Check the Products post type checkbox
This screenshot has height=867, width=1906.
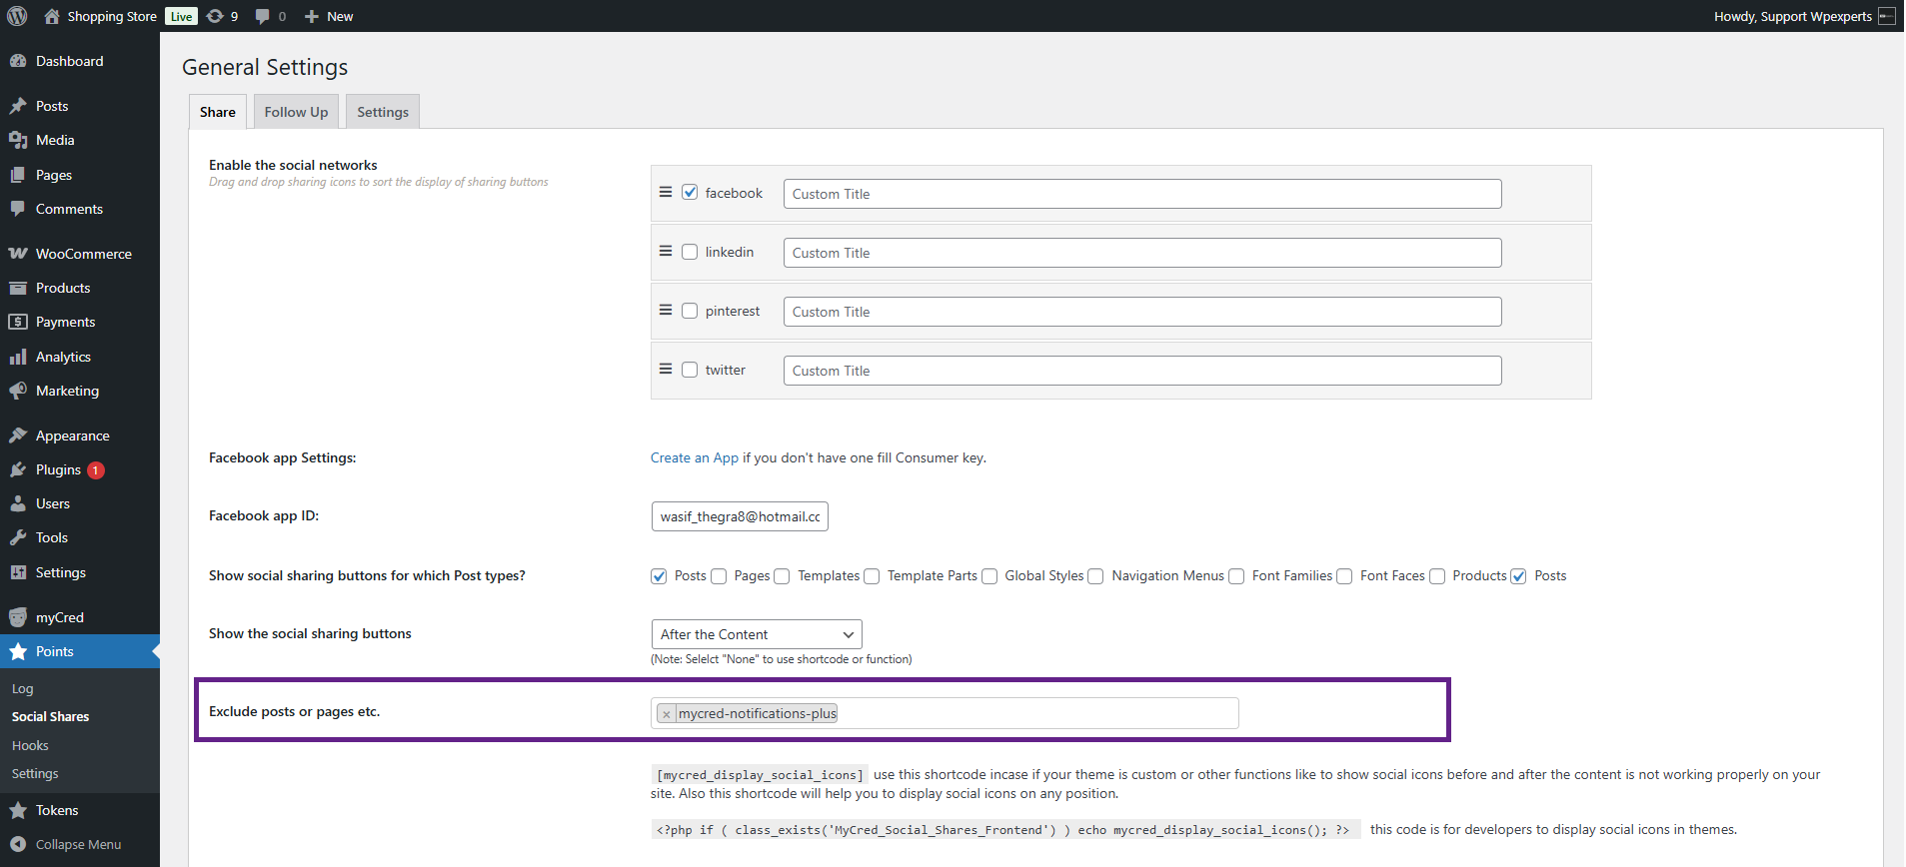point(1437,576)
